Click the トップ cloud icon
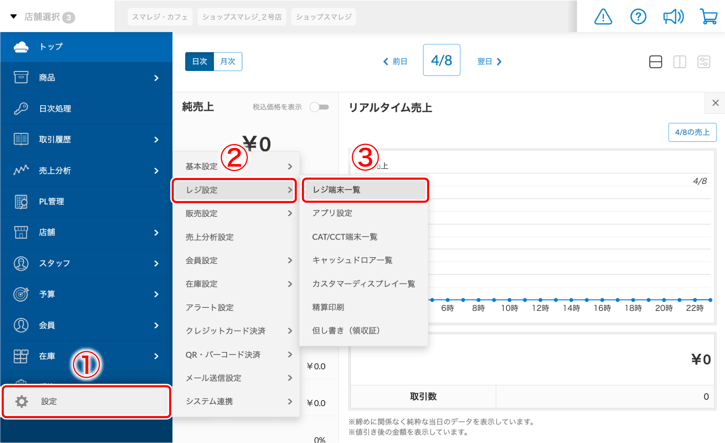The height and width of the screenshot is (443, 725). click(x=21, y=47)
